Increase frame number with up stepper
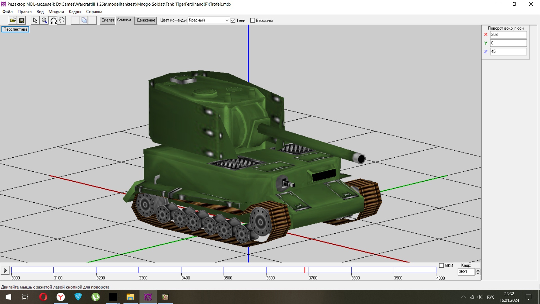Screen dimensions: 540x304 478,270
